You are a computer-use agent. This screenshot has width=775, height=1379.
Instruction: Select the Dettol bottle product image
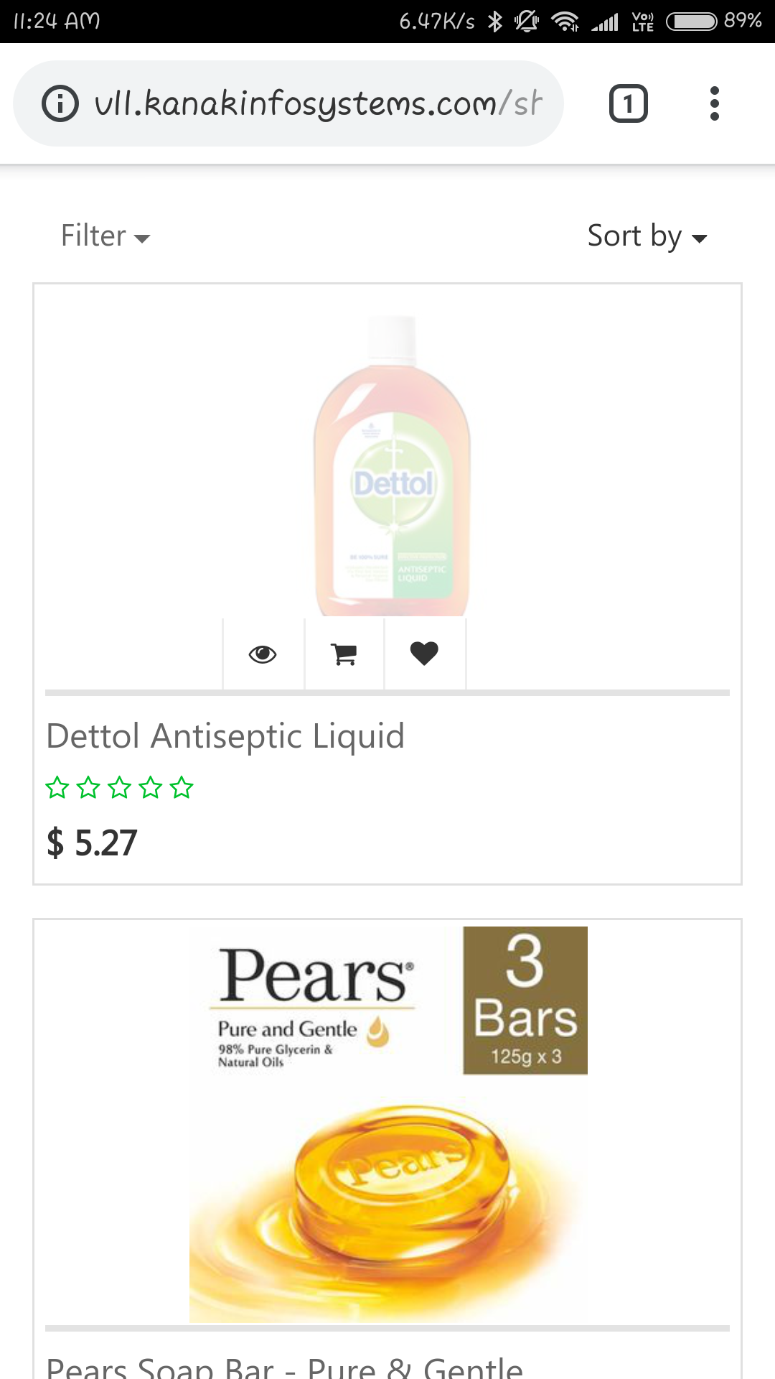pyautogui.click(x=392, y=465)
